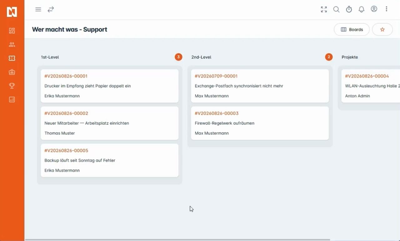Enter fullscreen mode via expand icon

click(x=324, y=9)
